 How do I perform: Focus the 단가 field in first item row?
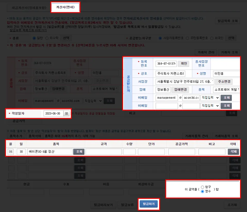click(151, 152)
